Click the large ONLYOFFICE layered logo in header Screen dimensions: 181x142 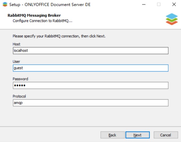(x=172, y=19)
